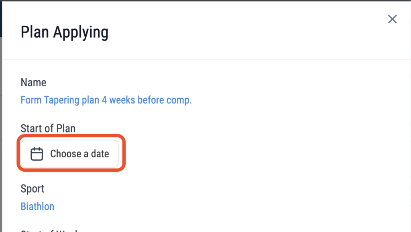Viewport: 411px width, 232px height.
Task: Open the Form Tapering plan name link
Action: [x=106, y=100]
